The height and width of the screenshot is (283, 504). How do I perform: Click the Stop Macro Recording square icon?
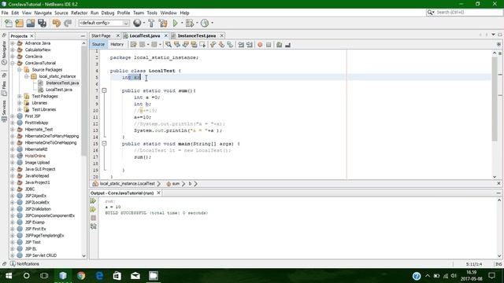(x=269, y=45)
